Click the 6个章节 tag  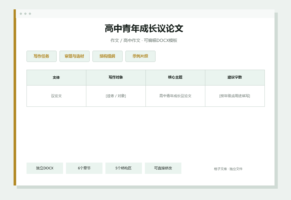[x=84, y=168]
